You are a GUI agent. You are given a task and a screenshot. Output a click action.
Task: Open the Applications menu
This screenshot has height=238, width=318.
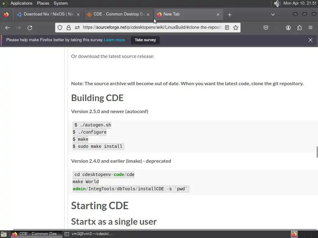[21, 3]
